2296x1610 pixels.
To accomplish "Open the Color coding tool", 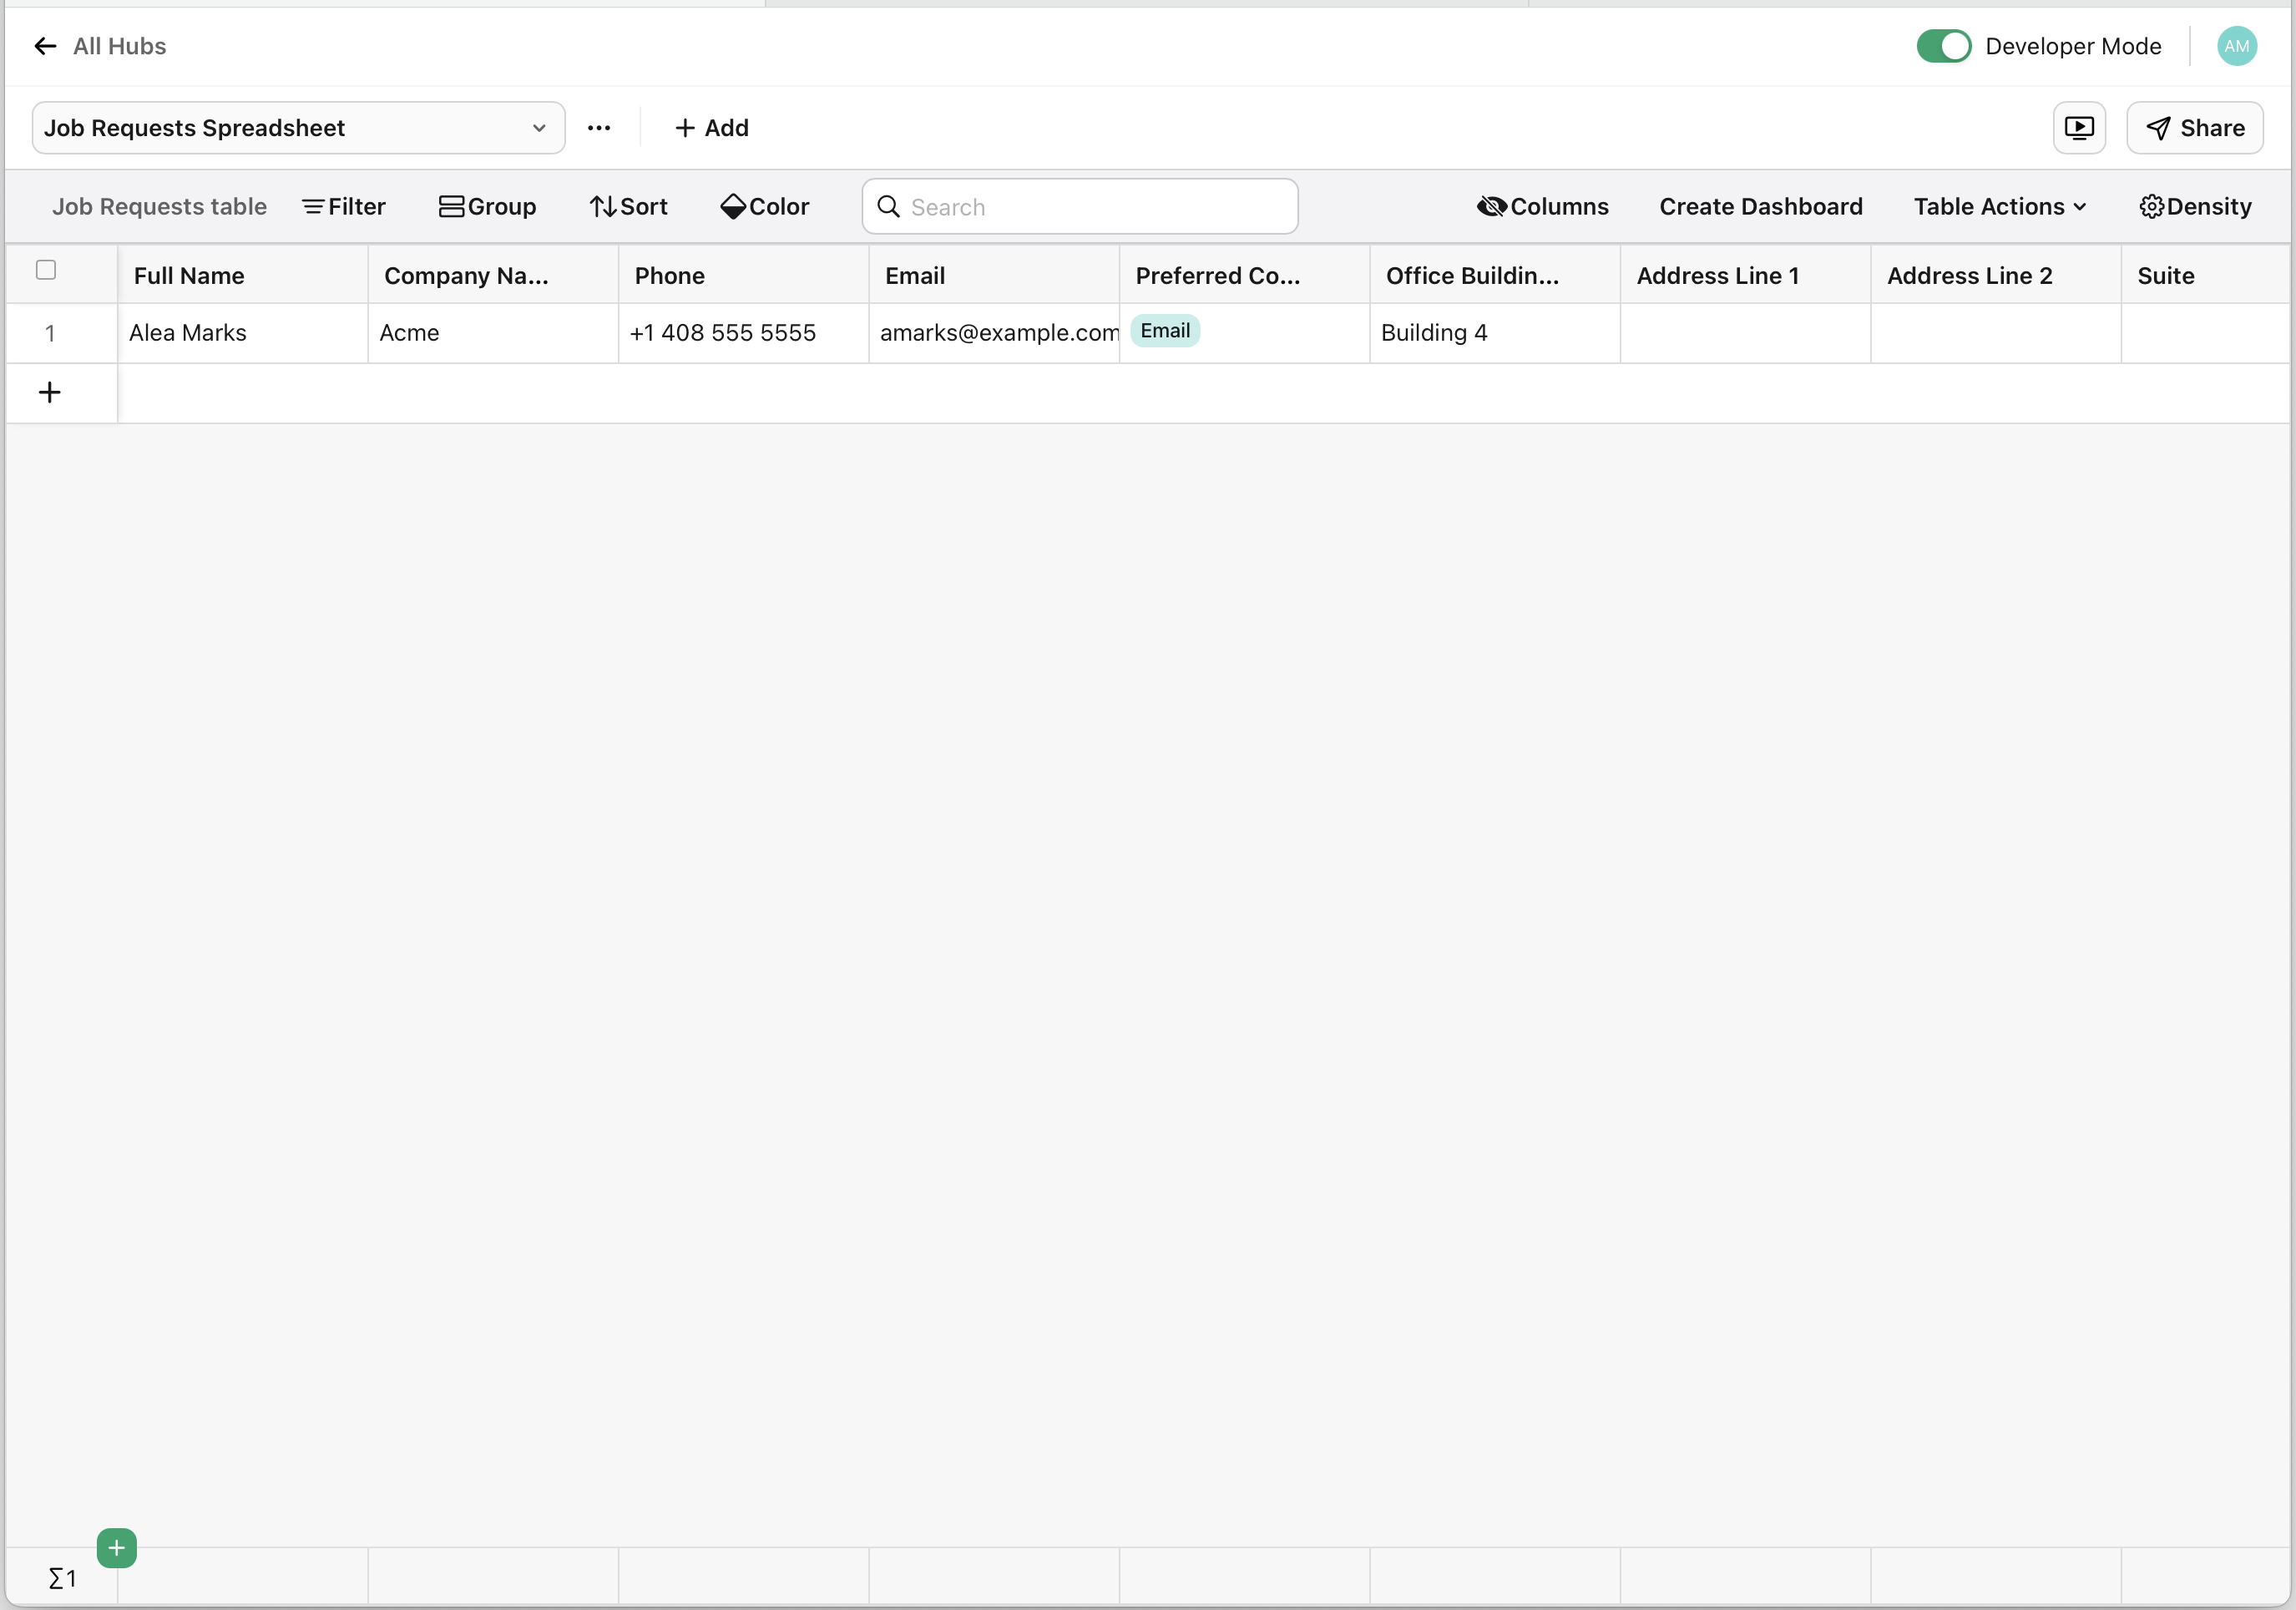I will click(x=765, y=206).
